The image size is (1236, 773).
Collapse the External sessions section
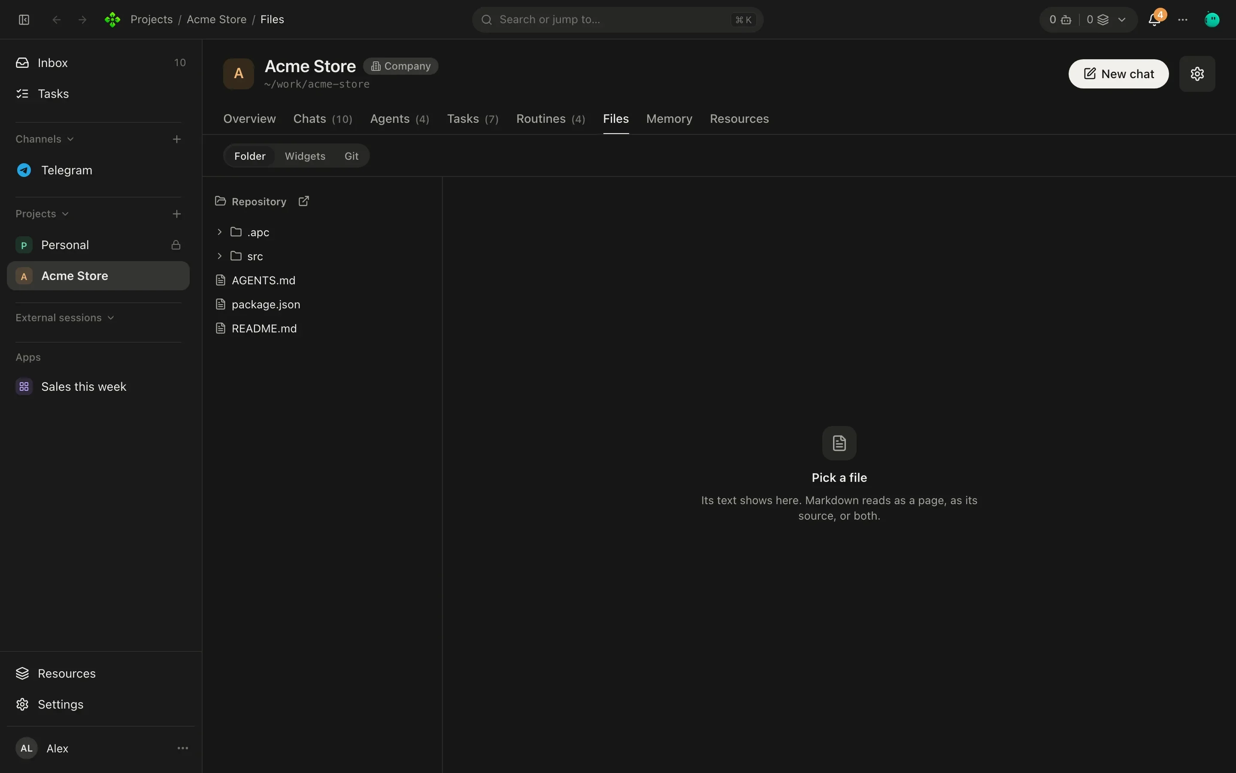click(65, 317)
